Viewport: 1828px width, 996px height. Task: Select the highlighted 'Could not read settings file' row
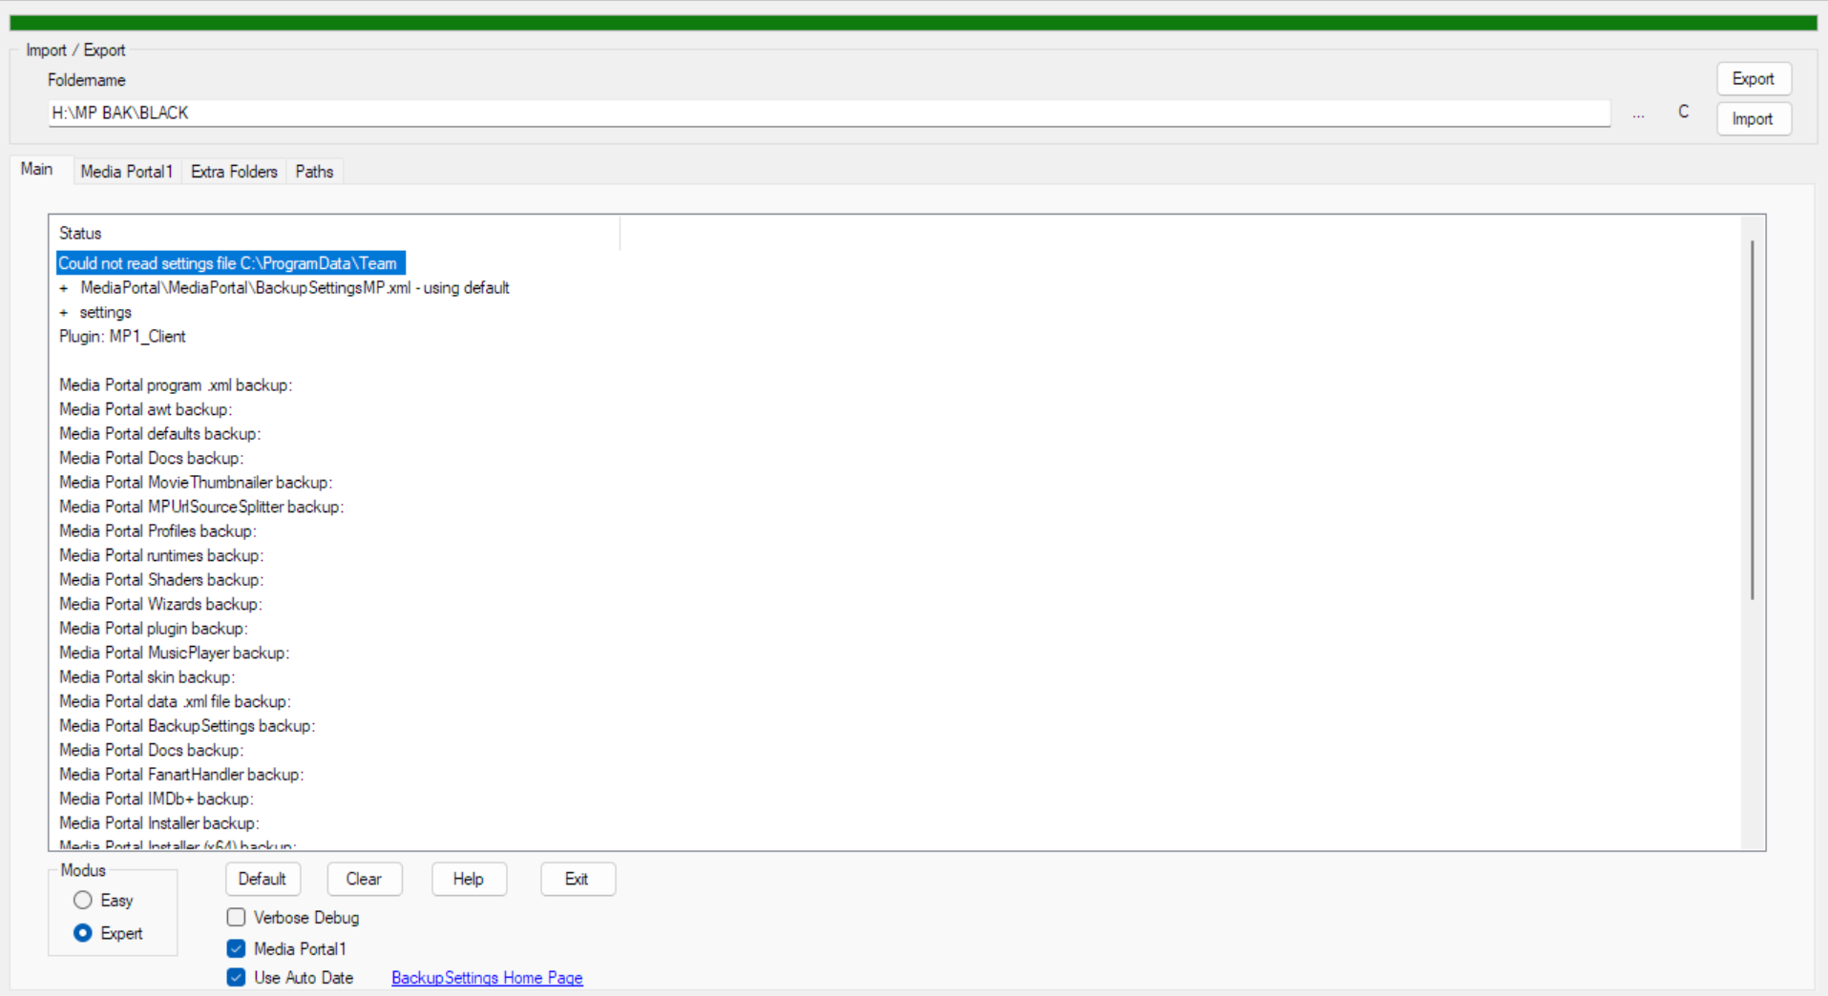[229, 263]
